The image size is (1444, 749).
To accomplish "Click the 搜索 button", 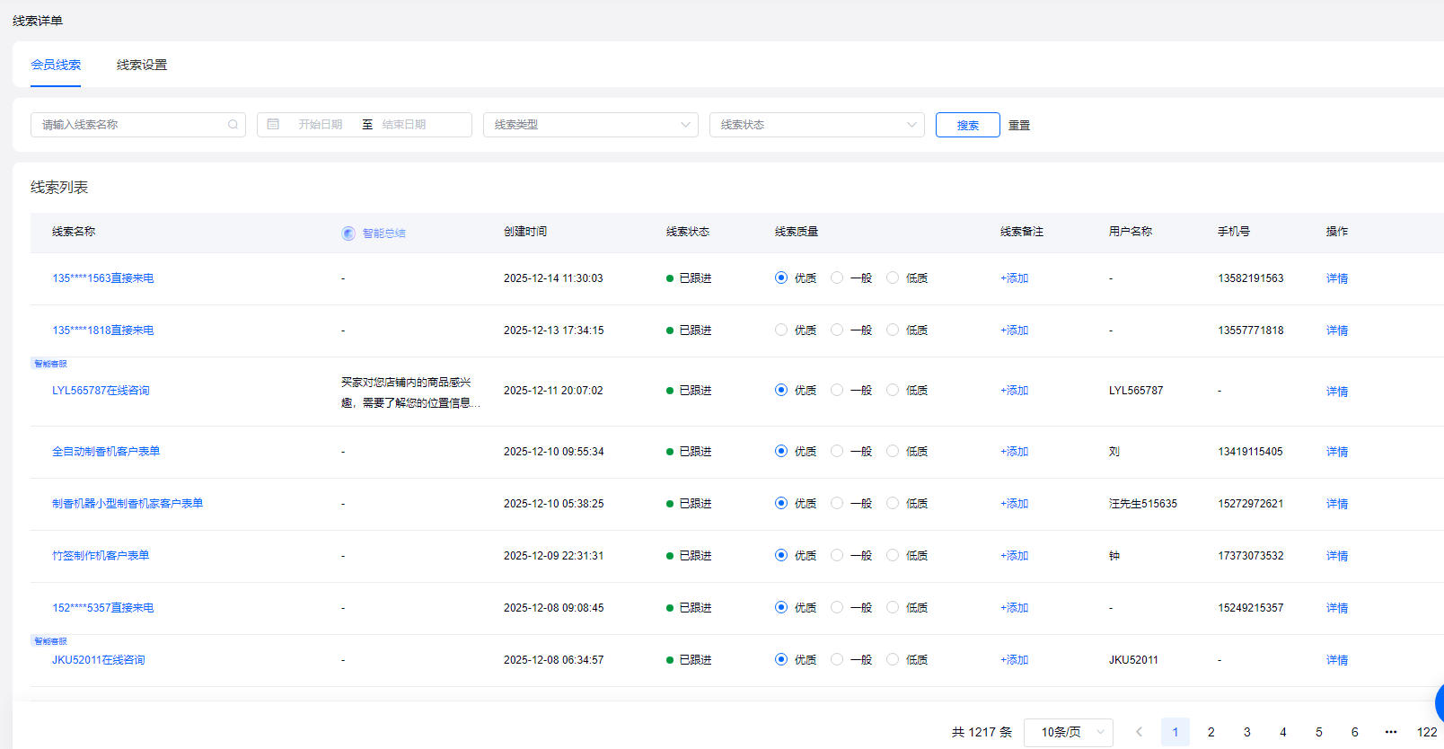I will (967, 125).
